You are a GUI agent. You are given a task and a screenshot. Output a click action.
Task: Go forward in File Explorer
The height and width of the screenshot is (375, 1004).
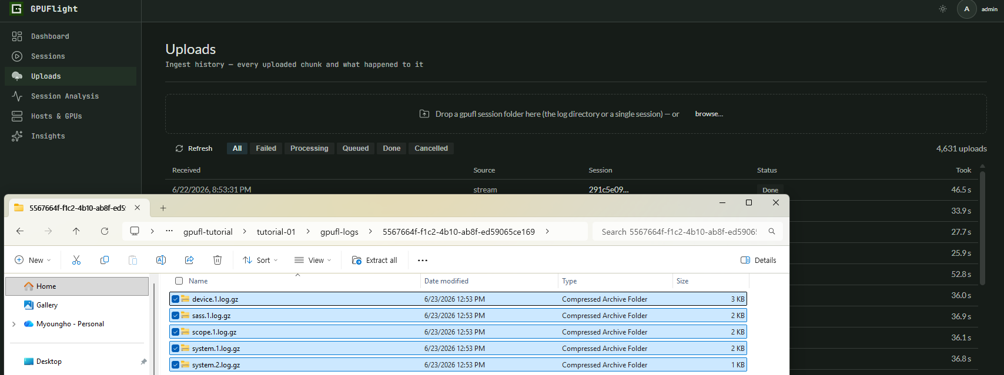pyautogui.click(x=48, y=231)
